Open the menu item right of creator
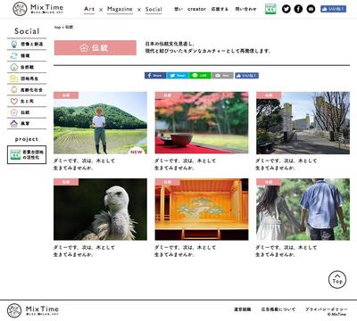Screen dimensions: 357x321 [x=220, y=9]
